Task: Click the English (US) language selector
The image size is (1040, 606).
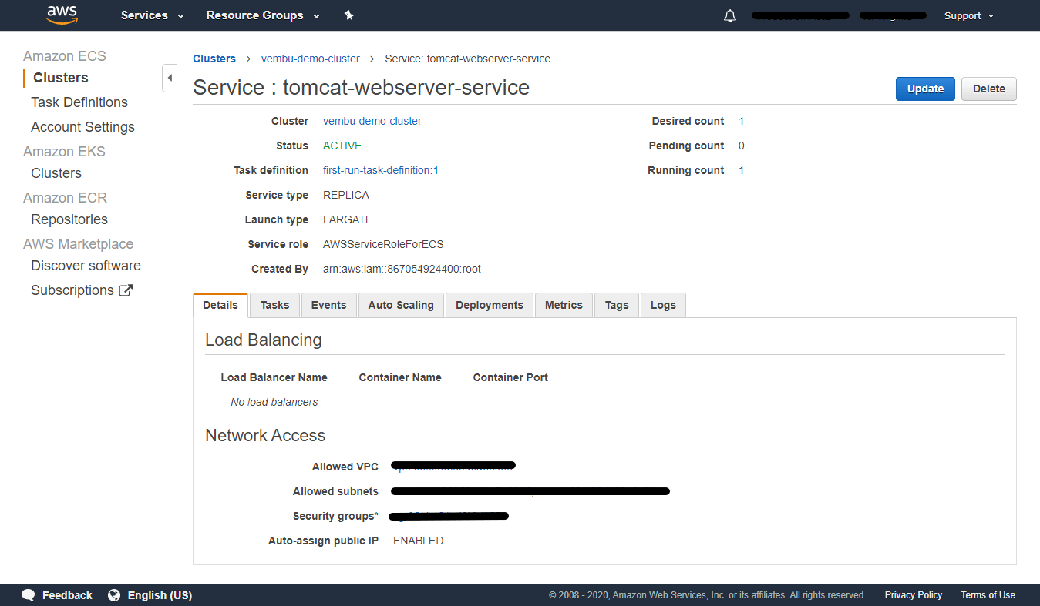Action: pyautogui.click(x=160, y=595)
